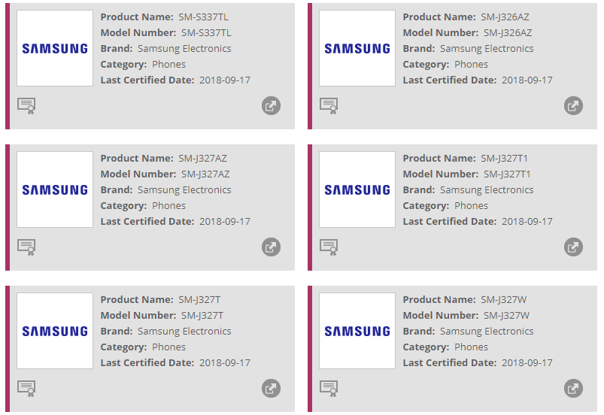Open external link for SM-J327T
This screenshot has height=415, width=604.
point(271,388)
